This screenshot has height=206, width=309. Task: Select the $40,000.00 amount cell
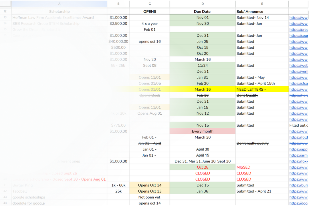tap(118, 41)
